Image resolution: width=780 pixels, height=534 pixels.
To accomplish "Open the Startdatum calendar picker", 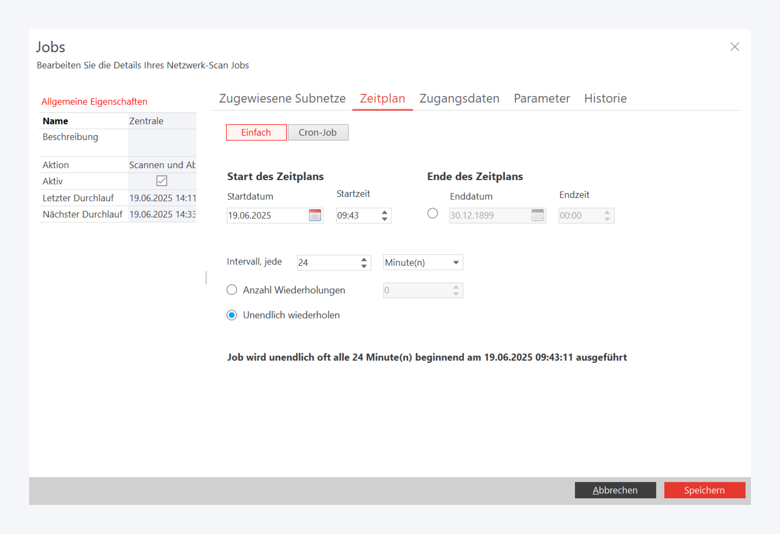I will [315, 215].
